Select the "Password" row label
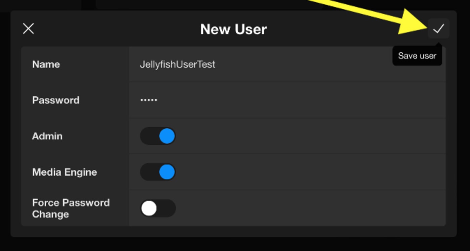470x251 pixels. pyautogui.click(x=56, y=100)
